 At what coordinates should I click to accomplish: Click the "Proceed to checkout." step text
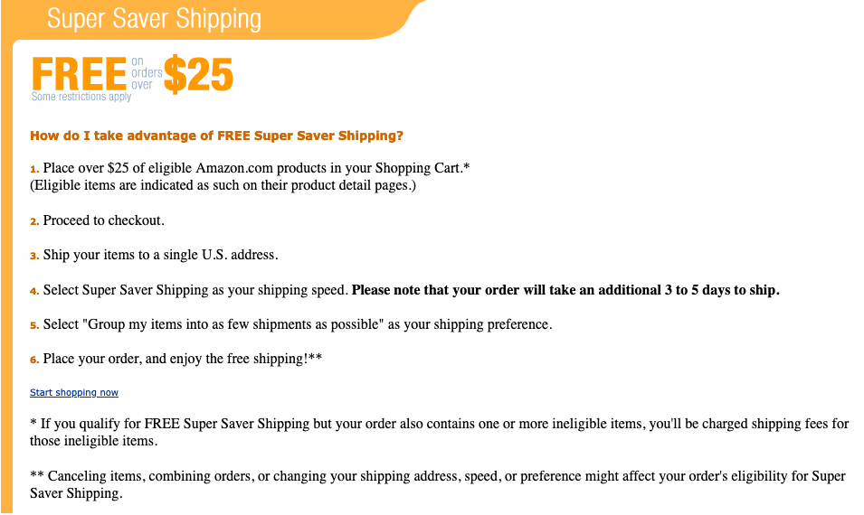tap(104, 220)
